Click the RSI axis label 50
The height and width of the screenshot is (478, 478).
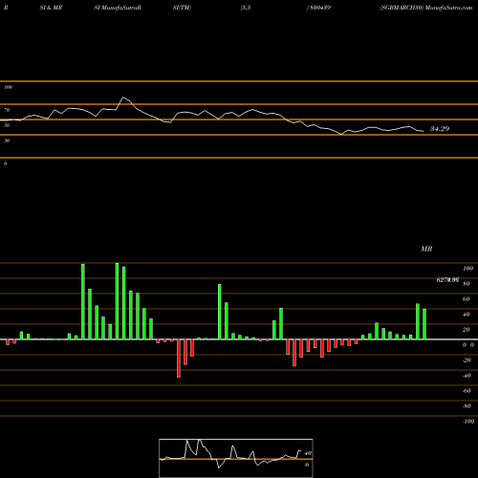[x=7, y=125]
